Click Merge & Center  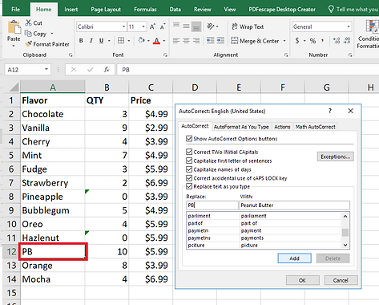point(256,41)
